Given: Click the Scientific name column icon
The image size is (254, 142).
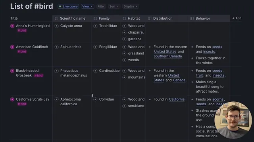Looking at the screenshot, I should tap(56, 19).
